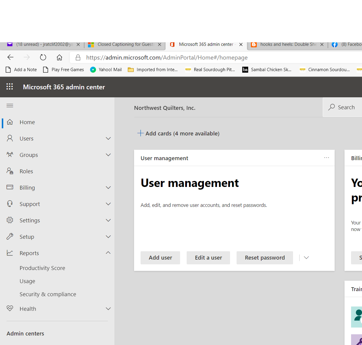The width and height of the screenshot is (362, 345).
Task: Collapse the navigation menu hamburger icon
Action: pos(10,105)
